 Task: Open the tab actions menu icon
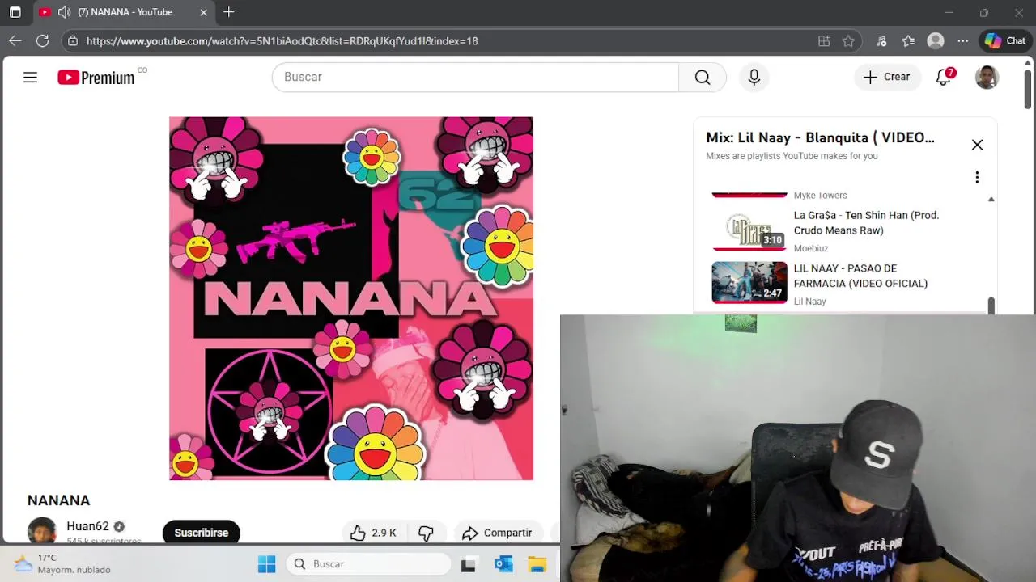pyautogui.click(x=15, y=12)
